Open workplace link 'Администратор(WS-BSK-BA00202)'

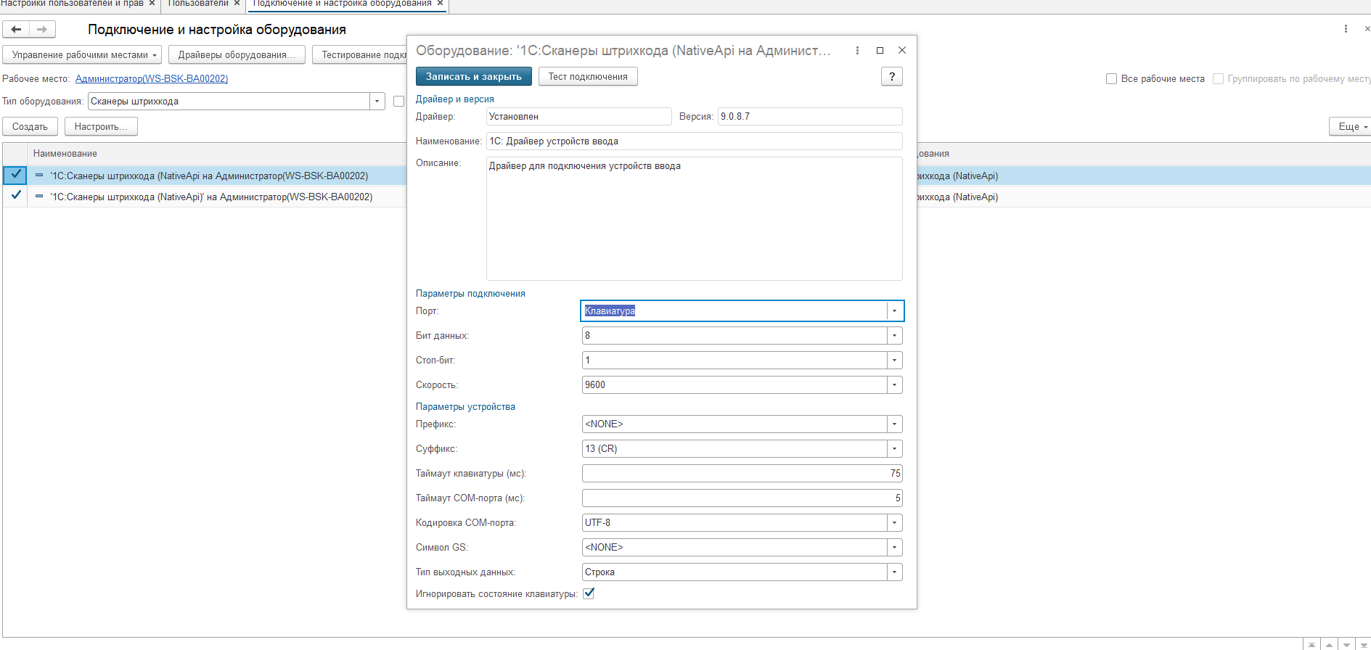tap(152, 79)
